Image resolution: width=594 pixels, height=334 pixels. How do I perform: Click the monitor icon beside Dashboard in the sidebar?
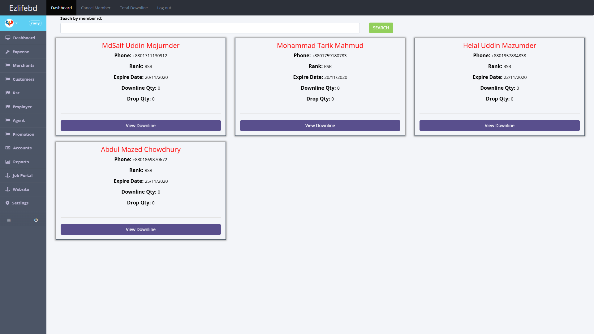8,38
